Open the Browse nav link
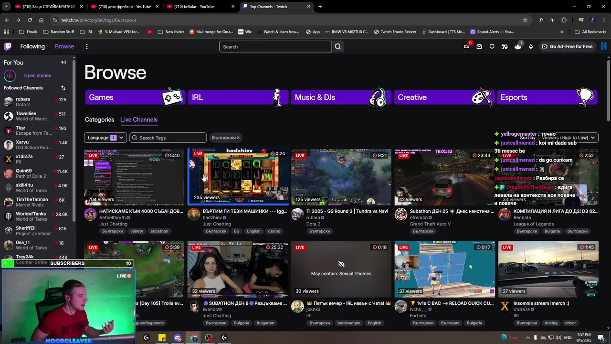This screenshot has height=344, width=611. [x=64, y=46]
